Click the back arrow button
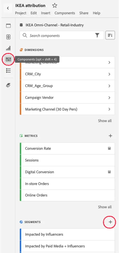Image resolution: width=119 pixels, height=253 pixels. click(8, 8)
